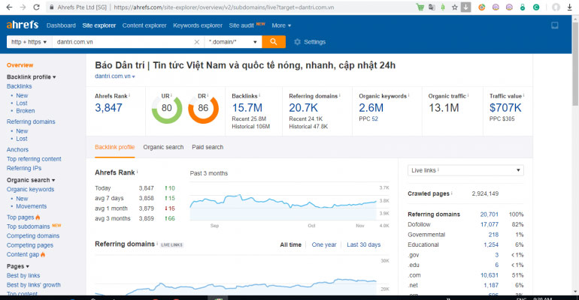Open Backlinks link in sidebar
Image resolution: width=579 pixels, height=300 pixels.
tap(20, 86)
